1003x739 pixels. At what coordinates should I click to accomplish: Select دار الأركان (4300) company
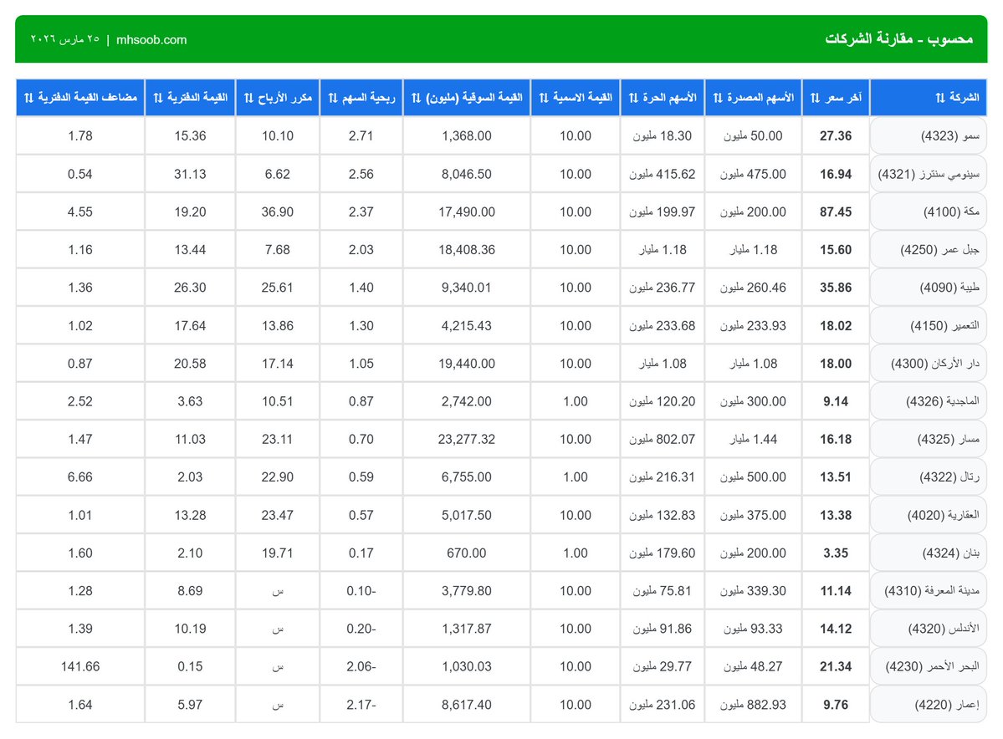click(x=929, y=363)
